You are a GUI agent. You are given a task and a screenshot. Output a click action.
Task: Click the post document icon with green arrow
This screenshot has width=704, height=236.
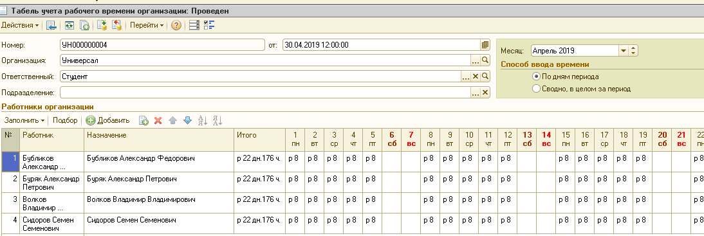(102, 26)
